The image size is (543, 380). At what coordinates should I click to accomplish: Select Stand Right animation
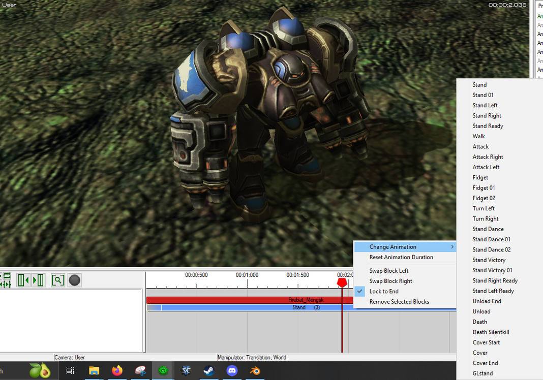pyautogui.click(x=487, y=116)
